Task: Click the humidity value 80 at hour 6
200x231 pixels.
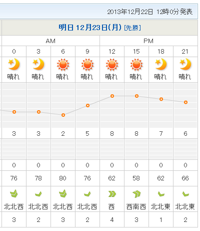Action: pyautogui.click(x=63, y=178)
